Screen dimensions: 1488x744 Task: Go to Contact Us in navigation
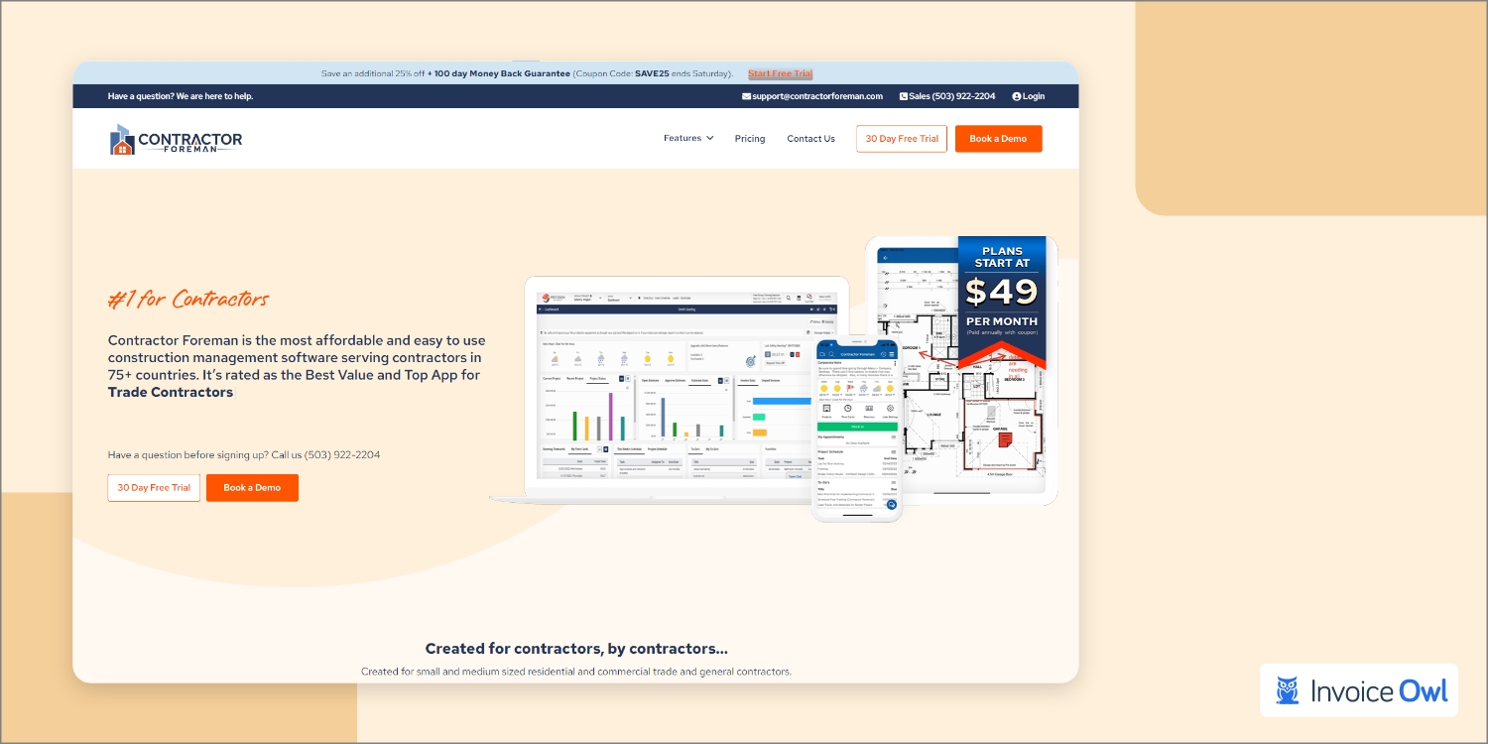(810, 139)
